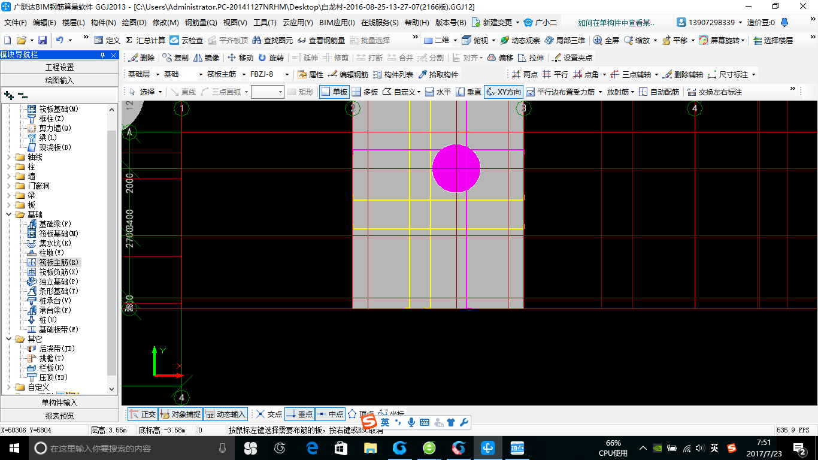Toggle 多板 multi slab mode
The height and width of the screenshot is (460, 818).
pyautogui.click(x=365, y=92)
